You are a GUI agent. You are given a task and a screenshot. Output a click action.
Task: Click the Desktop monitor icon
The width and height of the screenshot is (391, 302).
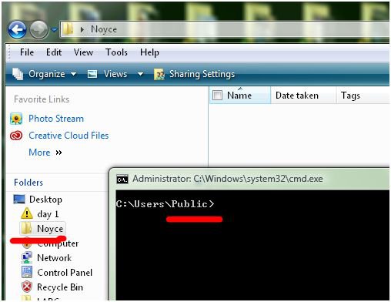pyautogui.click(x=19, y=200)
